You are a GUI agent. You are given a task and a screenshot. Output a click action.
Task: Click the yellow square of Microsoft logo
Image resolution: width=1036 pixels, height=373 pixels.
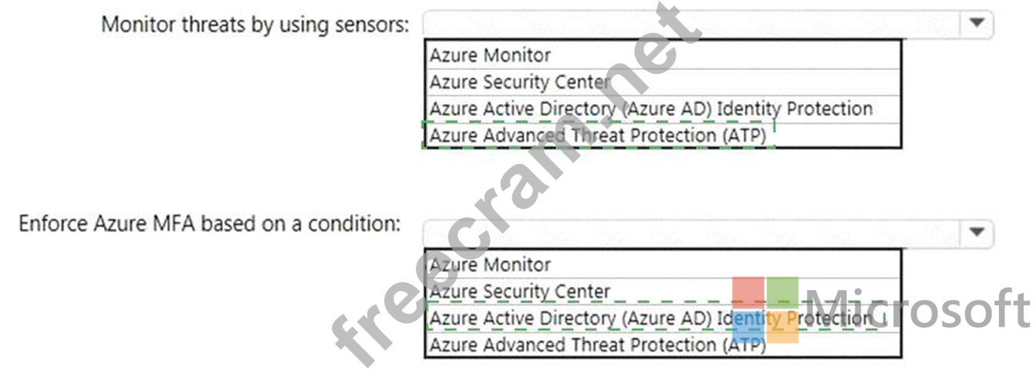click(783, 328)
